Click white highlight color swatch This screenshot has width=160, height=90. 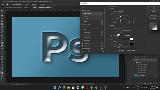click(x=131, y=39)
